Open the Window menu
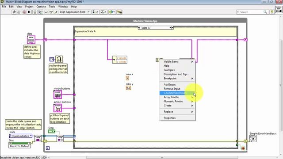This screenshot has height=159, width=283. click(63, 7)
